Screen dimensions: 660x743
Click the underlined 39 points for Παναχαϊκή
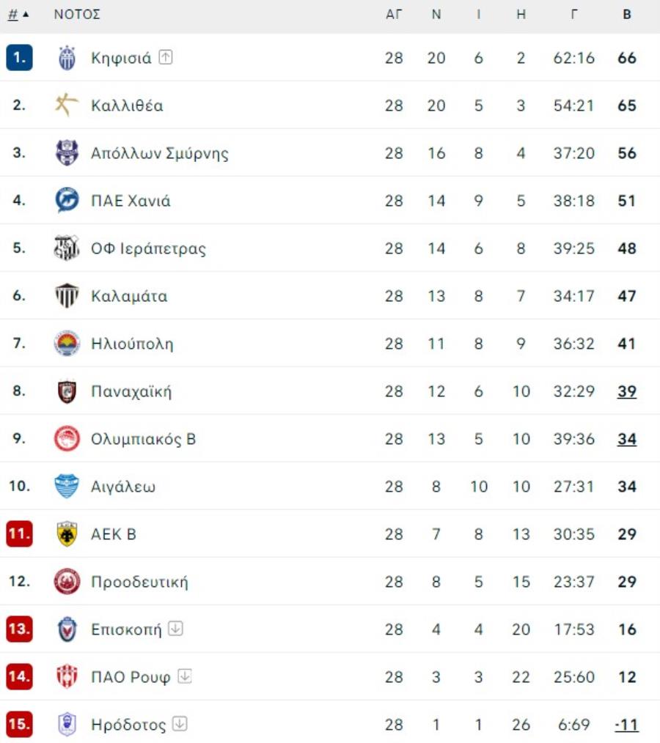tap(627, 391)
